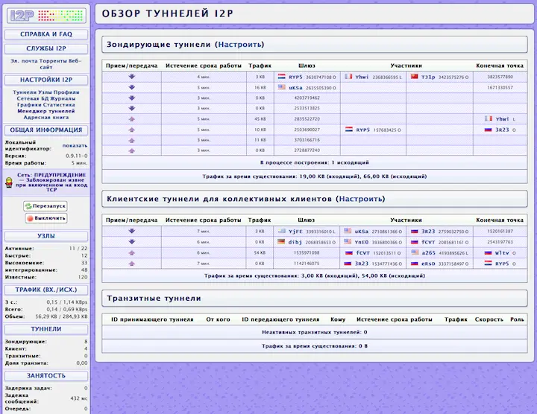Click the outbound arrow in gateway 2728877240 row

pos(132,150)
